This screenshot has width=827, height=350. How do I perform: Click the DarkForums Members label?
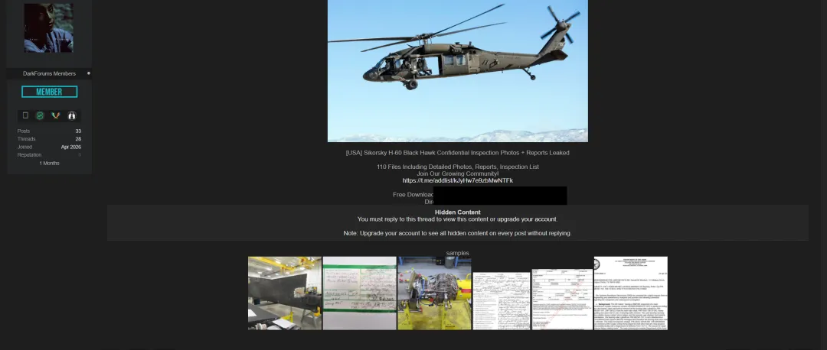(50, 73)
